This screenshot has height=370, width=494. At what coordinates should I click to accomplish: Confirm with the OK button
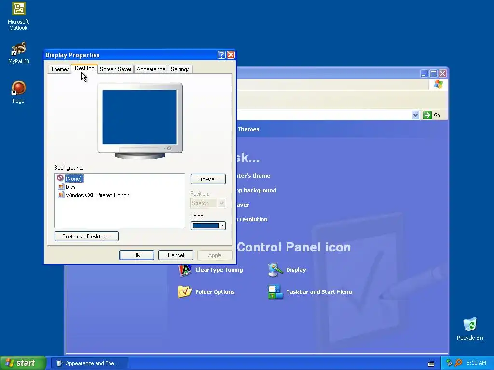click(137, 255)
